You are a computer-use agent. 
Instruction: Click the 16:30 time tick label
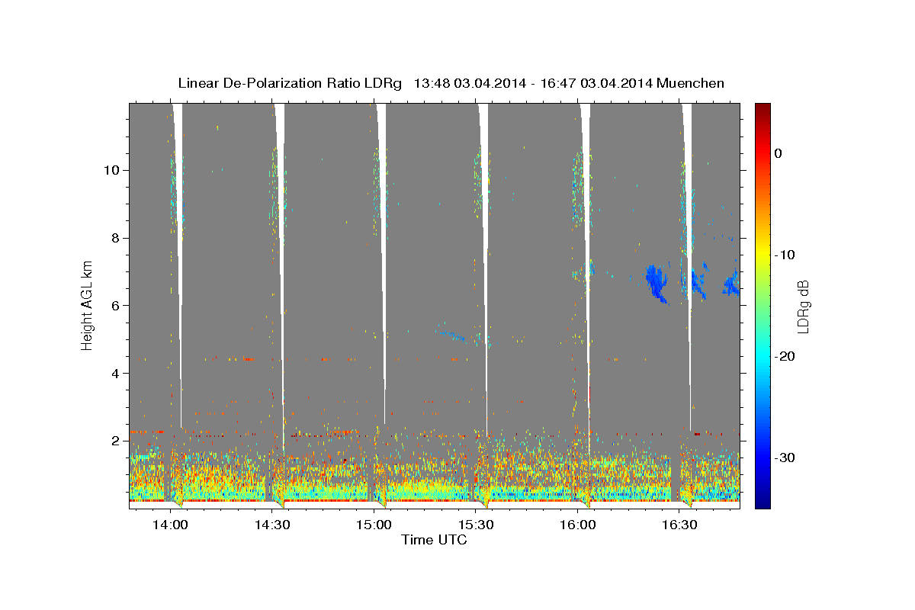[679, 525]
